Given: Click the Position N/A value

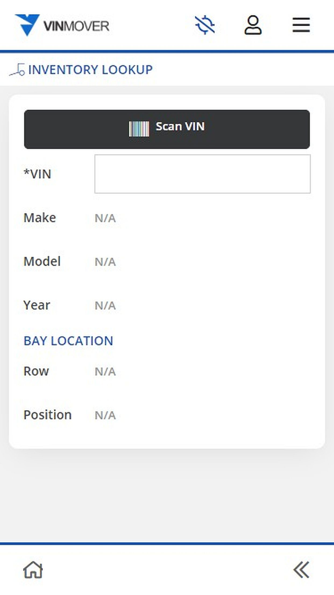Looking at the screenshot, I should (x=105, y=415).
